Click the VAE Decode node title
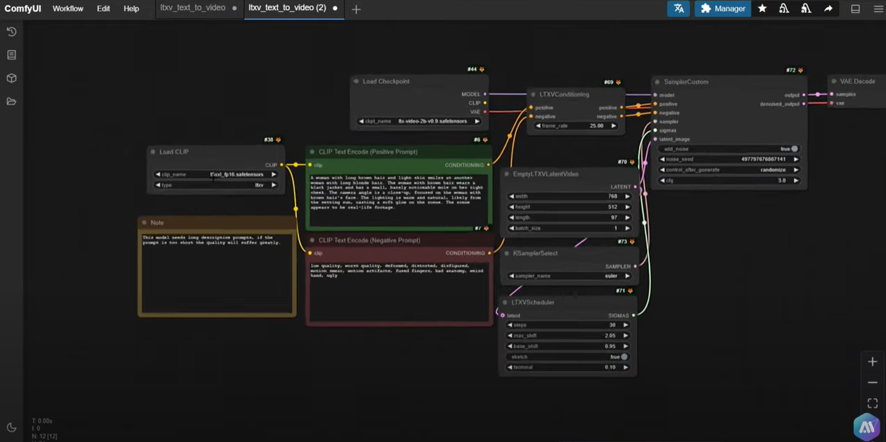The image size is (886, 442). (x=858, y=81)
